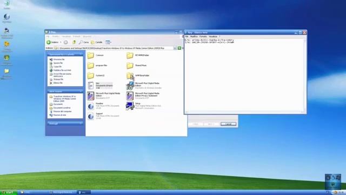Image resolution: width=346 pixels, height=195 pixels.
Task: Switch to the third taskbar window button
Action: [x=84, y=193]
